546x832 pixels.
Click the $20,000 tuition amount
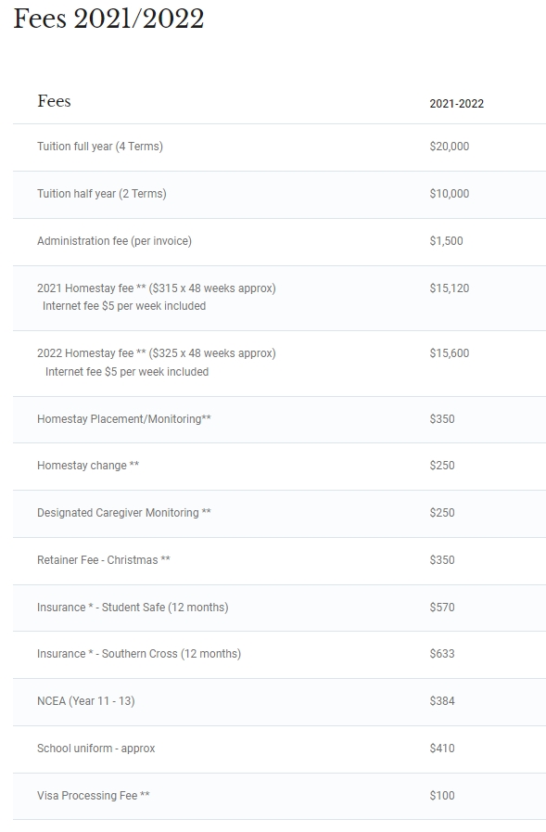coord(449,147)
